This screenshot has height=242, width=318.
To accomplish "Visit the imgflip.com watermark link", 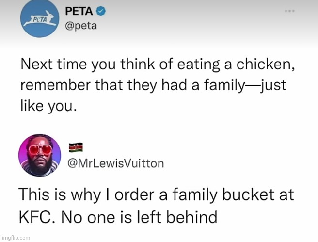I will pos(16,238).
